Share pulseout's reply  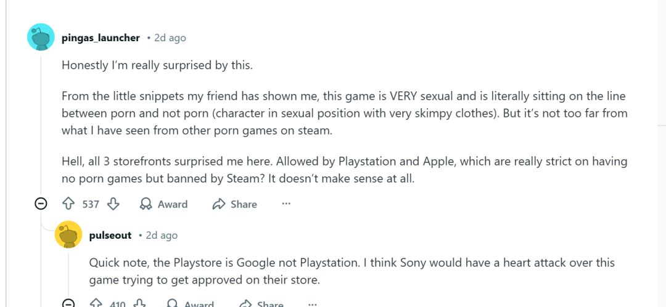pos(261,304)
